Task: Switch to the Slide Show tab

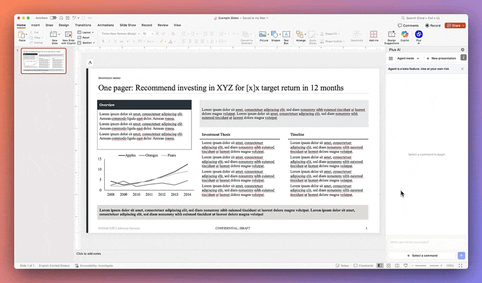Action: tap(128, 25)
